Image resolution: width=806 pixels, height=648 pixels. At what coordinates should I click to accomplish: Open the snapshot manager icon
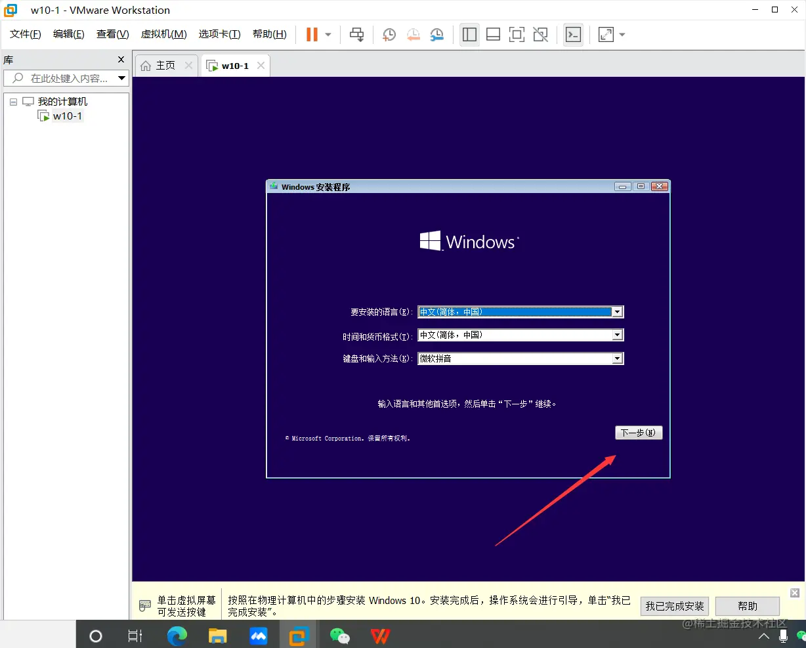pyautogui.click(x=436, y=34)
